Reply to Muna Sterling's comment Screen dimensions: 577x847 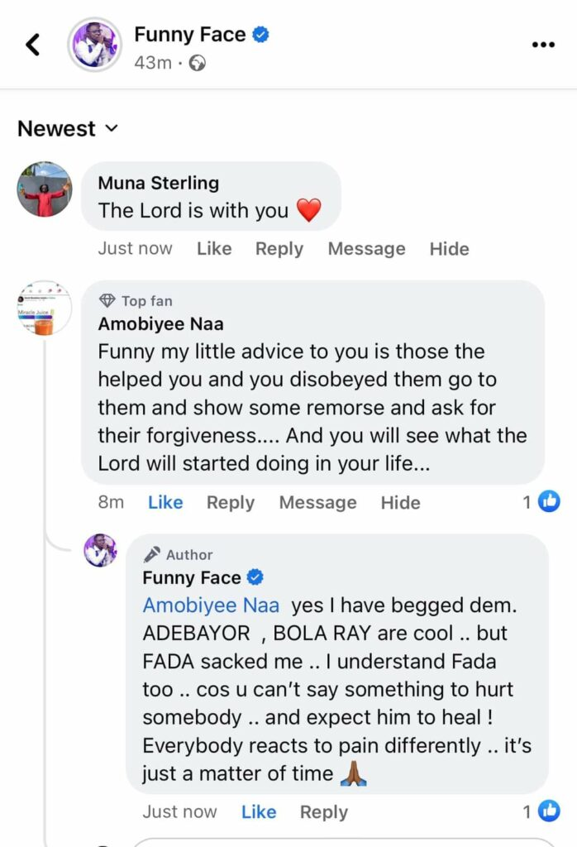tap(279, 249)
